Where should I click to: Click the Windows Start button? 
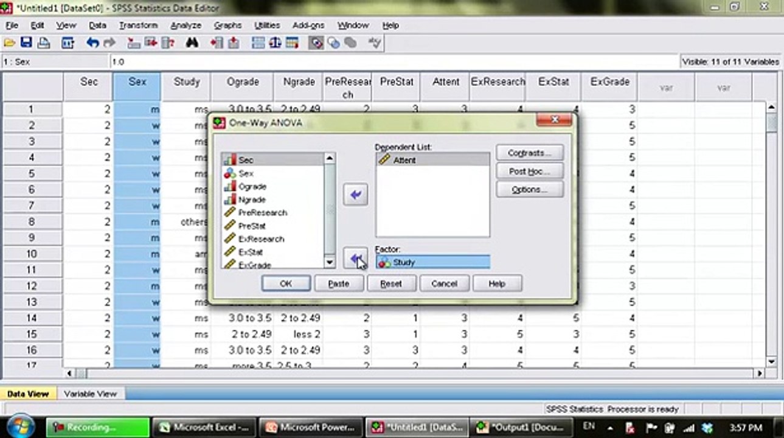(x=22, y=426)
